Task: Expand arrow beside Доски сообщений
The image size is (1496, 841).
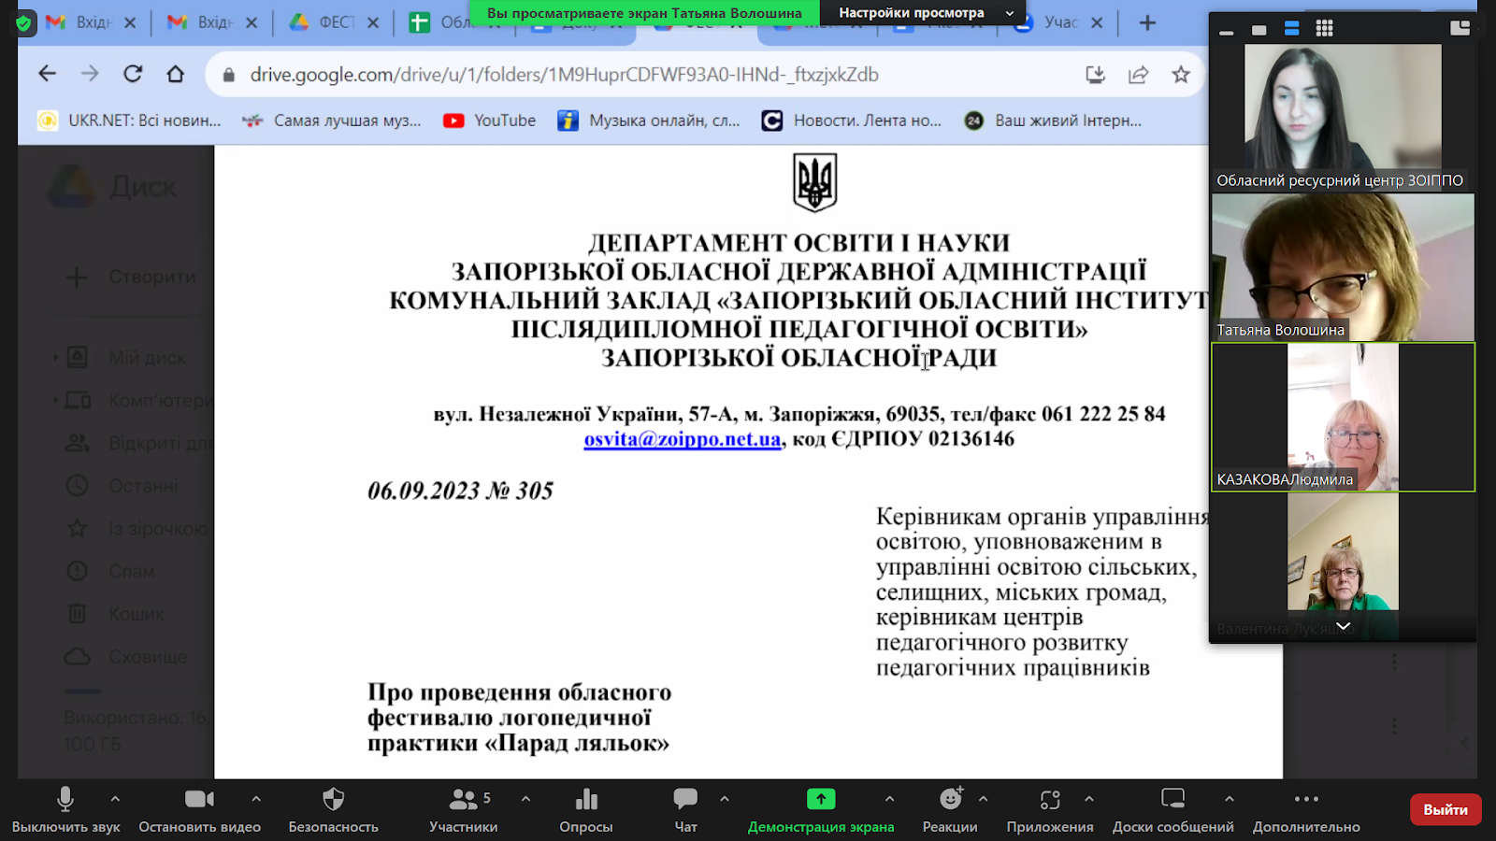Action: (x=1230, y=799)
